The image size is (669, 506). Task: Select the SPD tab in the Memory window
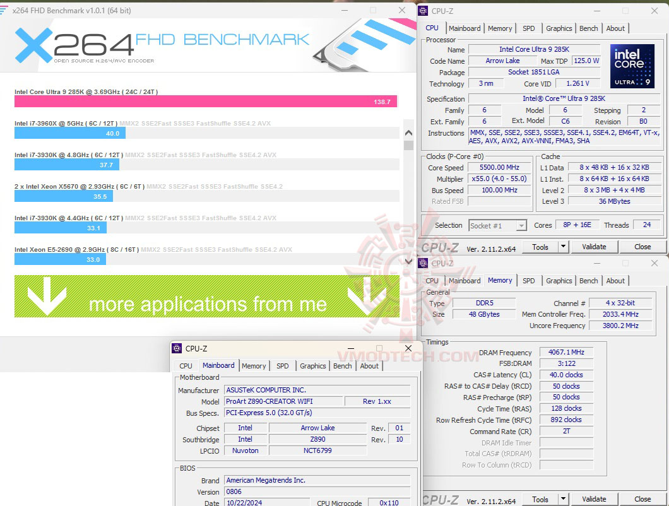coord(529,280)
